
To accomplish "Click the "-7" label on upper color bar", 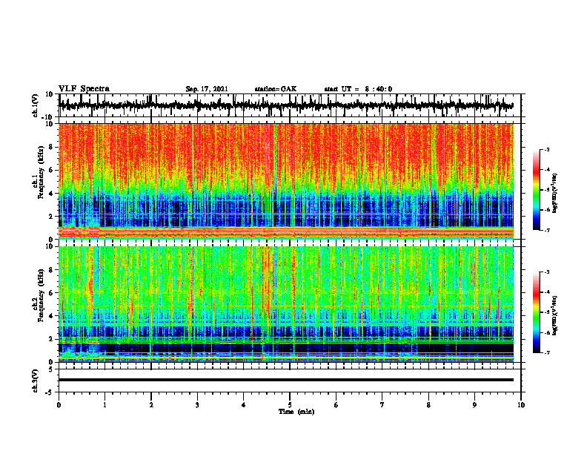I will point(546,230).
